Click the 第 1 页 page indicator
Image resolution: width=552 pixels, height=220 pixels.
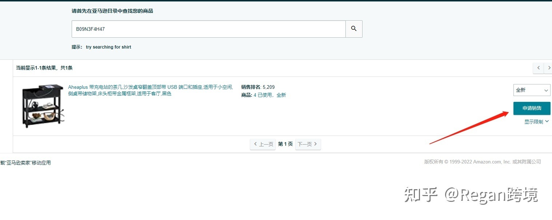(x=285, y=144)
